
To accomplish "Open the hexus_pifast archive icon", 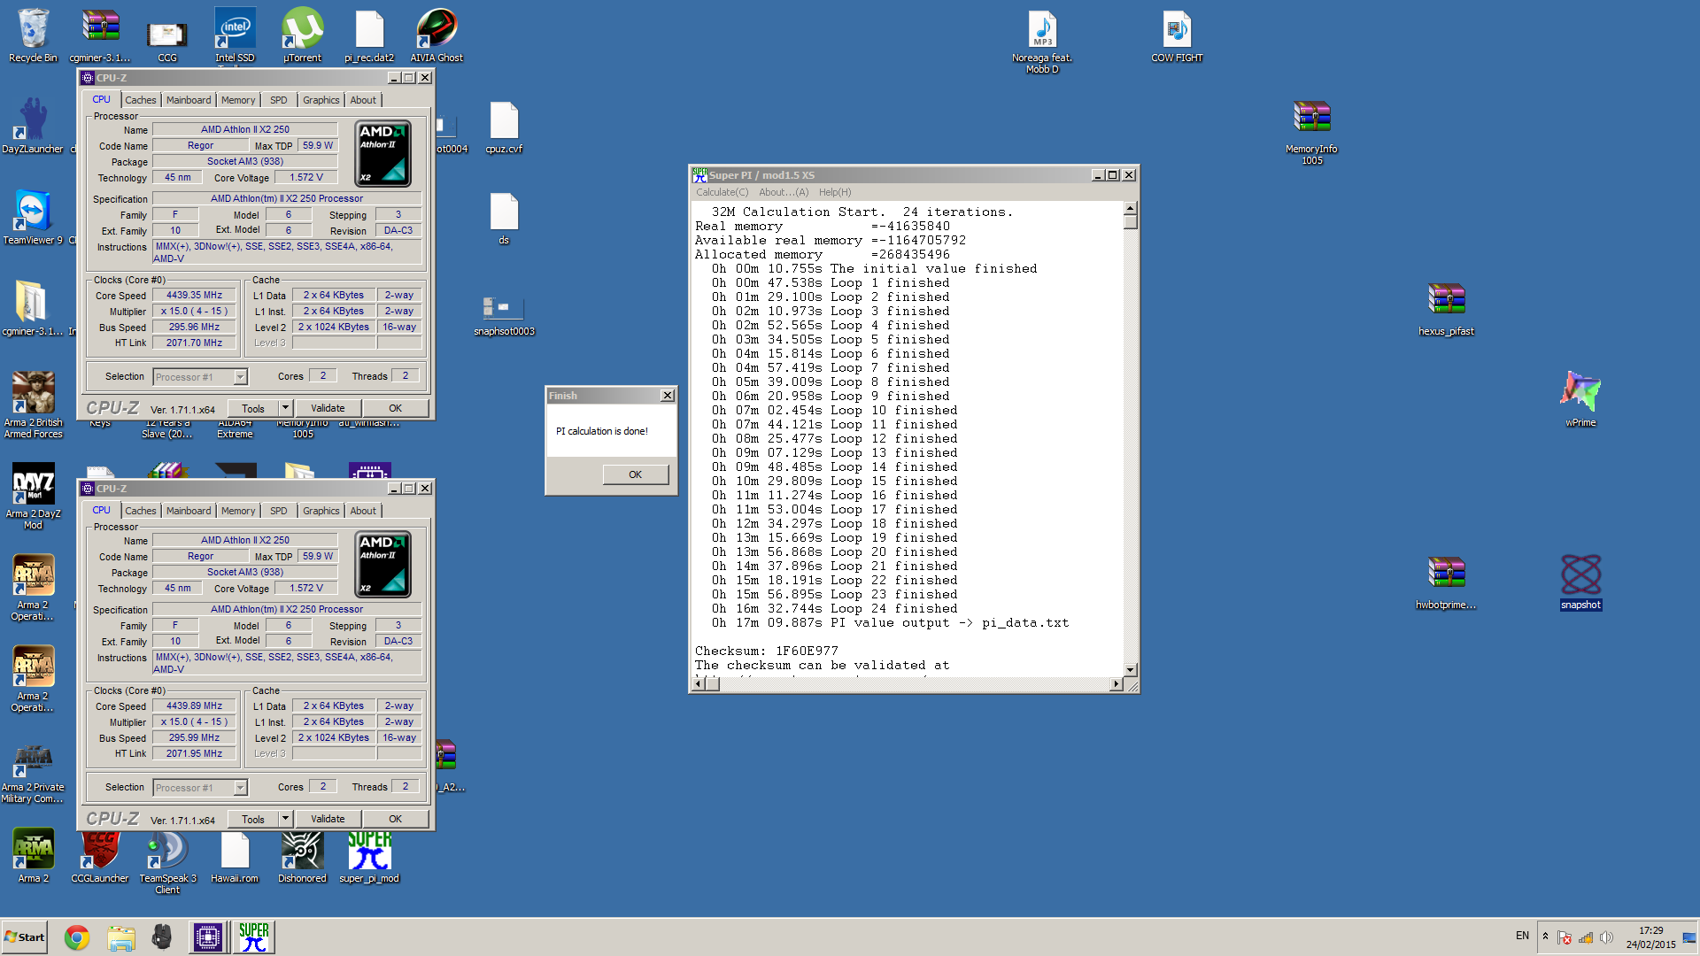I will pos(1446,309).
